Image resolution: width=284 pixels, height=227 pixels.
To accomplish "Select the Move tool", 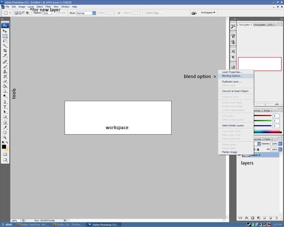I will pyautogui.click(x=5, y=31).
